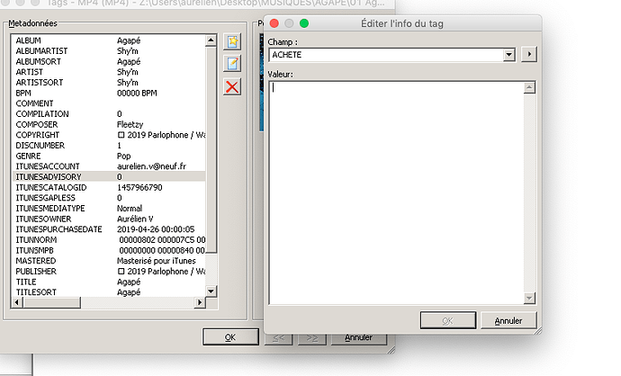
Task: Click the metadata list scroll left arrow
Action: (16, 302)
